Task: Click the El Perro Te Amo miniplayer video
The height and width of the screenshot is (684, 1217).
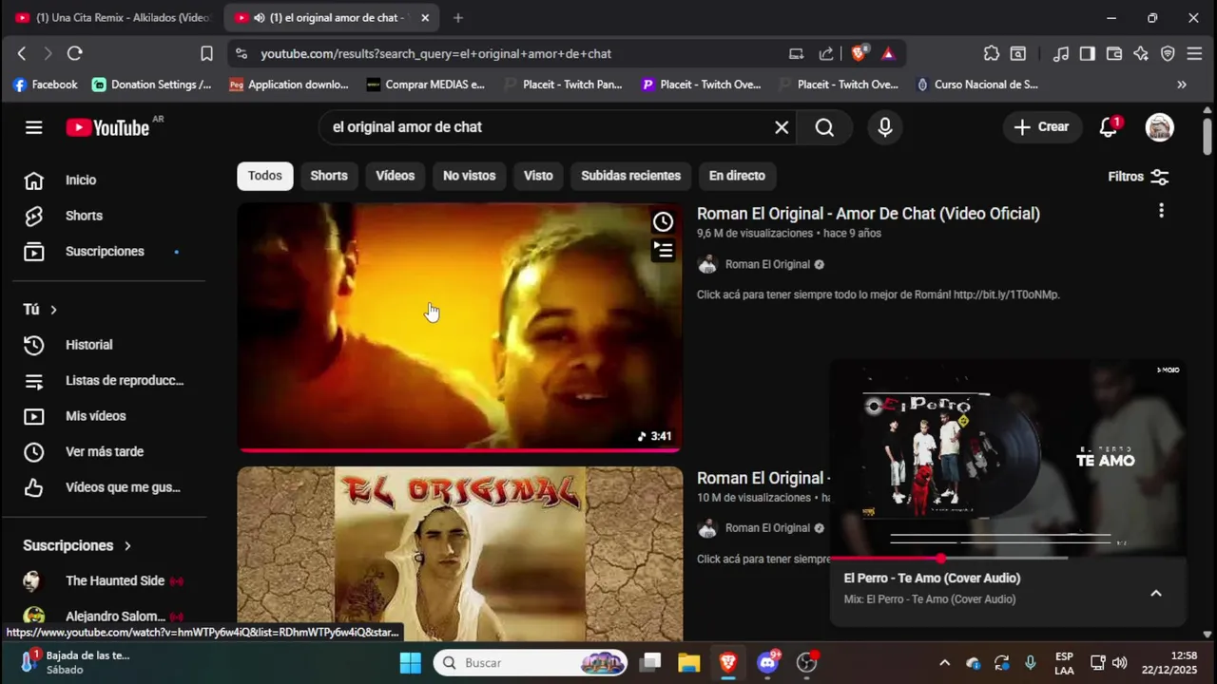Action: click(1008, 458)
